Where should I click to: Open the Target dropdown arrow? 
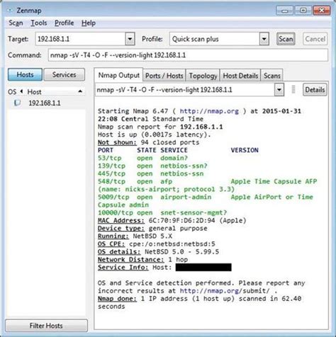coord(130,39)
